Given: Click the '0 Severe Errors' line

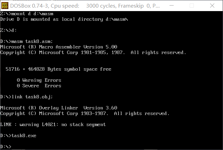Looking at the screenshot, I should (39, 86).
